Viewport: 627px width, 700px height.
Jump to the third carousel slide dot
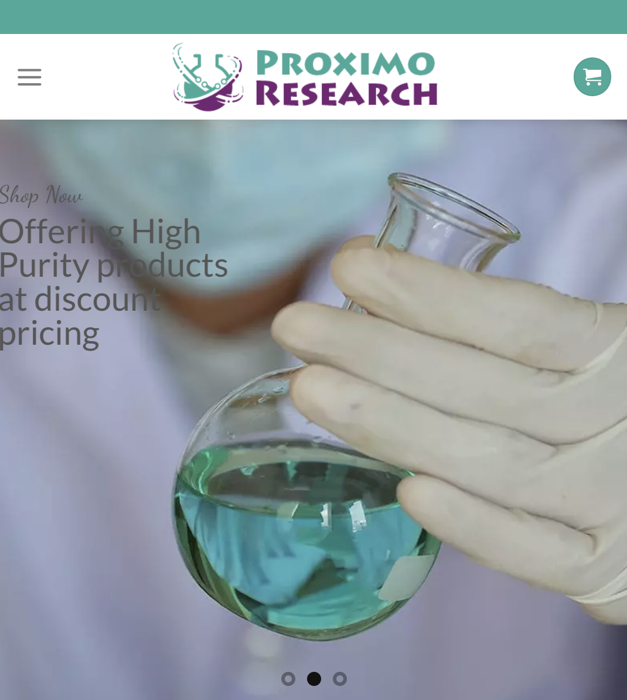340,678
